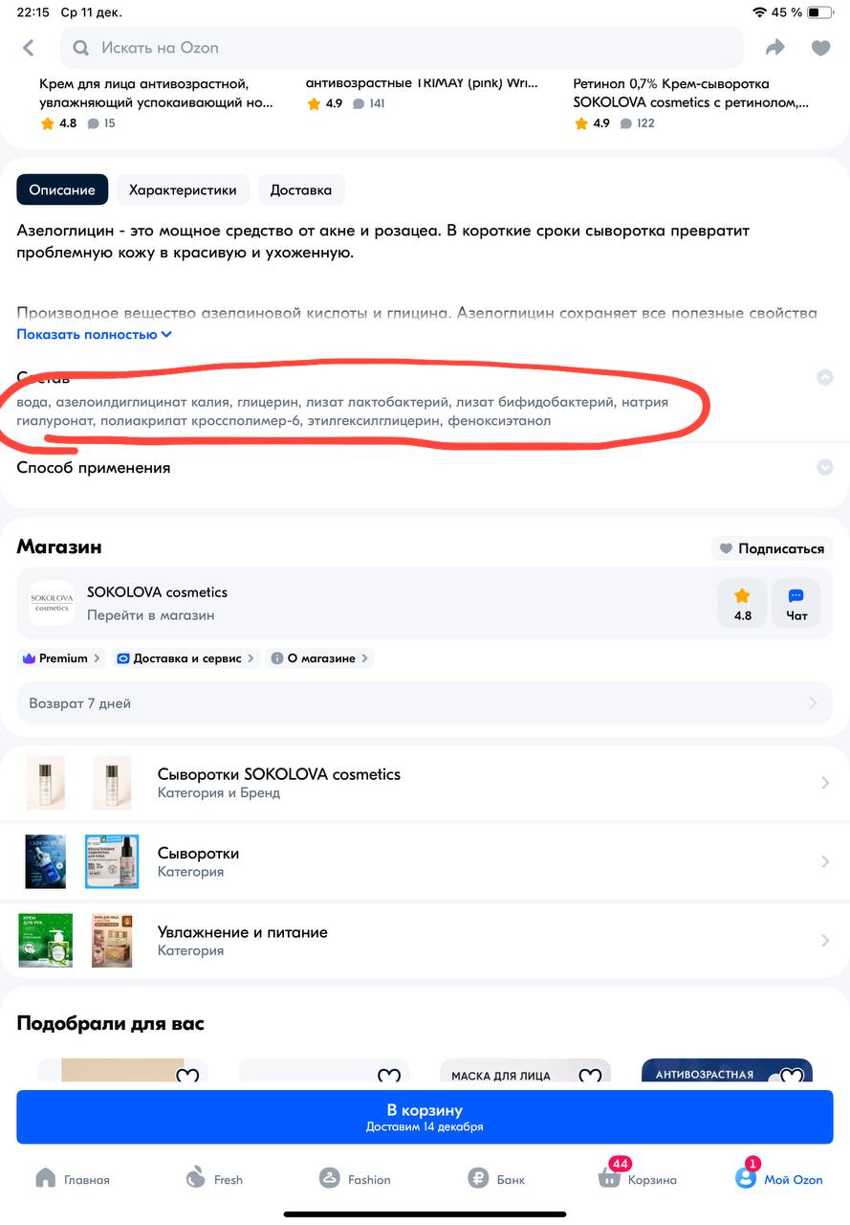Expand the Способ применения section
Viewport: 850px width, 1225px height.
coord(425,468)
